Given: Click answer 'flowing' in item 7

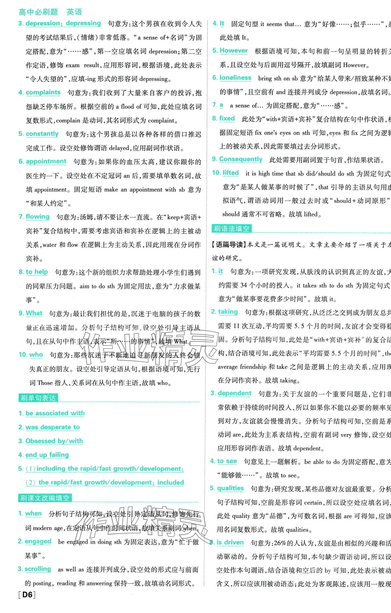Looking at the screenshot, I should click(x=38, y=217).
